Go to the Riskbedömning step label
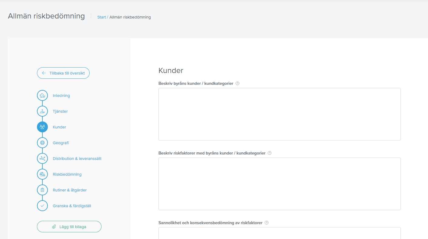 (x=67, y=174)
